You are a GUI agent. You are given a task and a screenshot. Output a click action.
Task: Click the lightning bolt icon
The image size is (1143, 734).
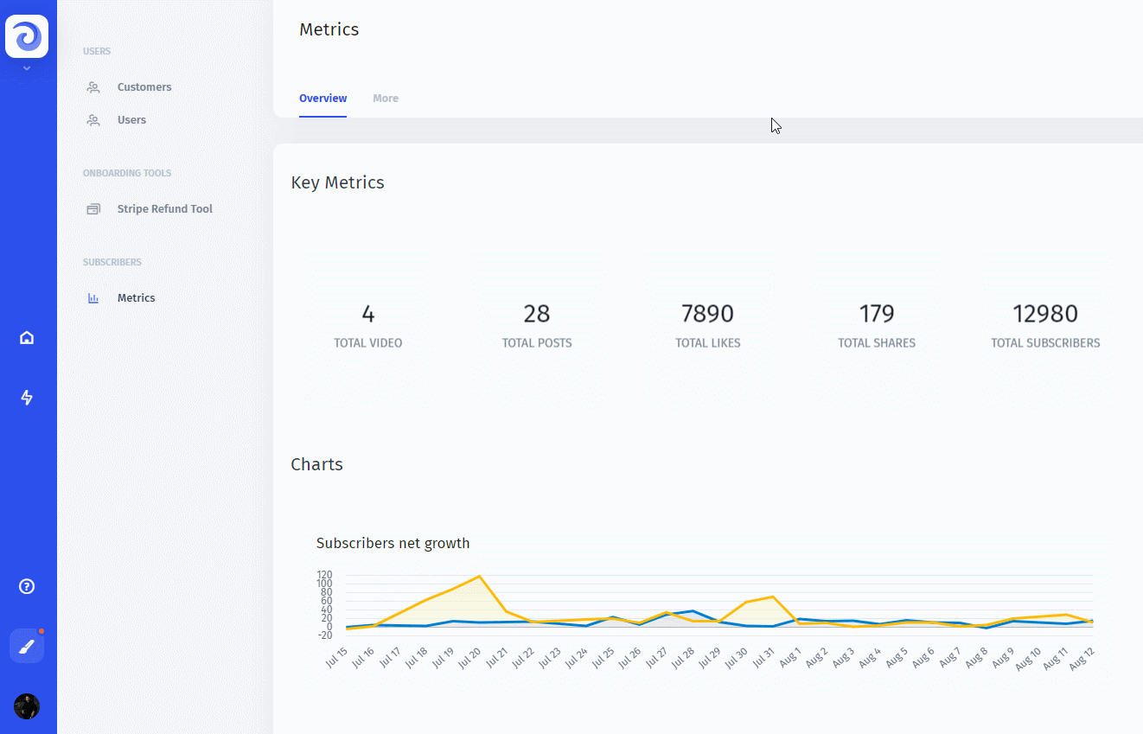pos(27,398)
